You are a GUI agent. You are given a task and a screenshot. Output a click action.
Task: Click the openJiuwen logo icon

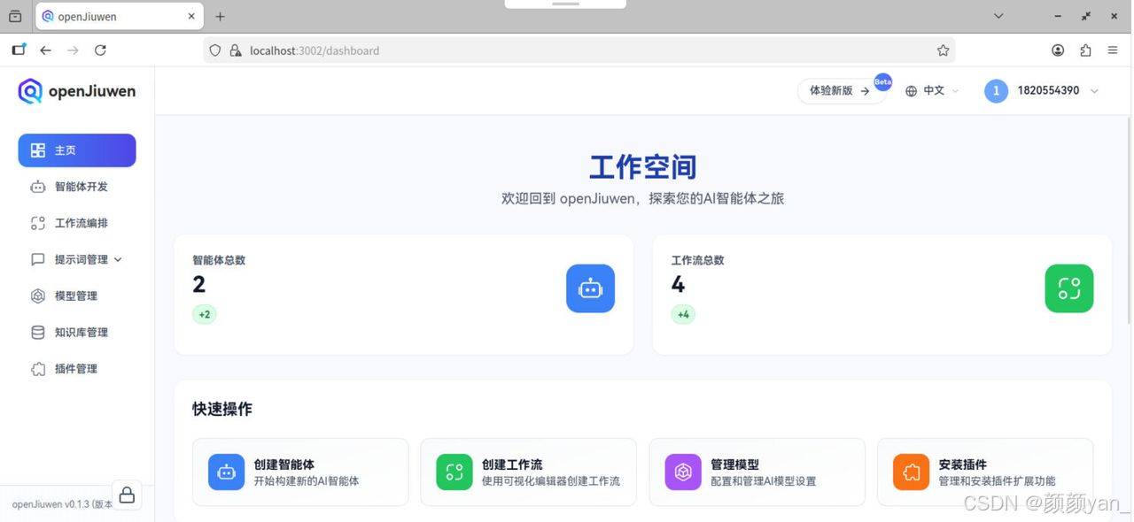[x=30, y=91]
